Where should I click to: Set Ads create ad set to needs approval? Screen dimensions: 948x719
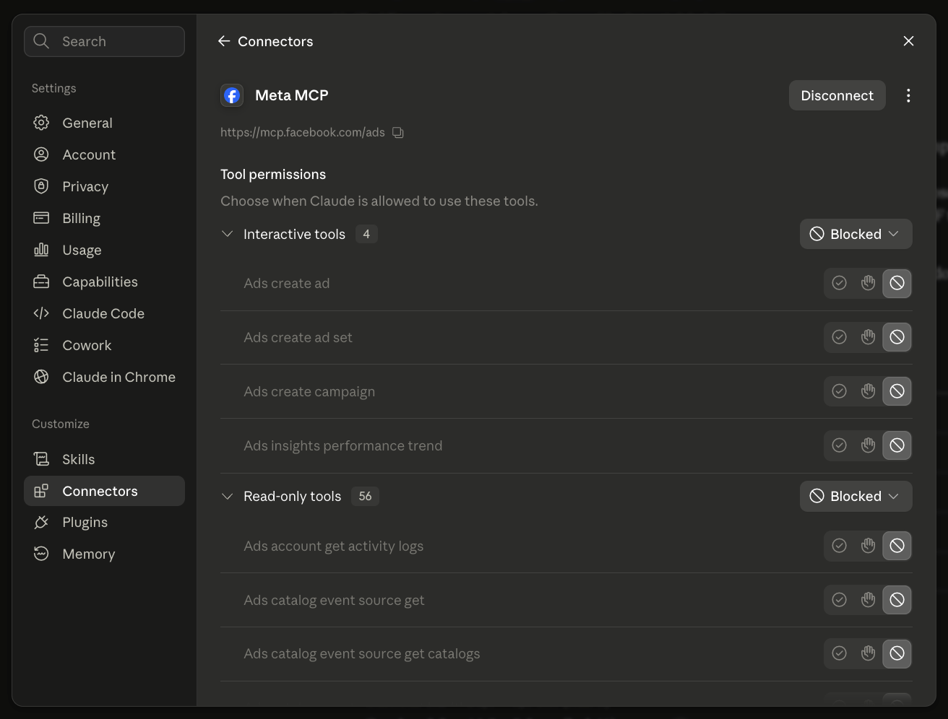[868, 337]
